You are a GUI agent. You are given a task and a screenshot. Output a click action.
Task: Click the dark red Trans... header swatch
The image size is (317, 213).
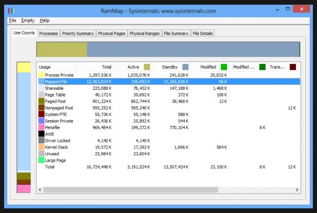[x=293, y=67]
